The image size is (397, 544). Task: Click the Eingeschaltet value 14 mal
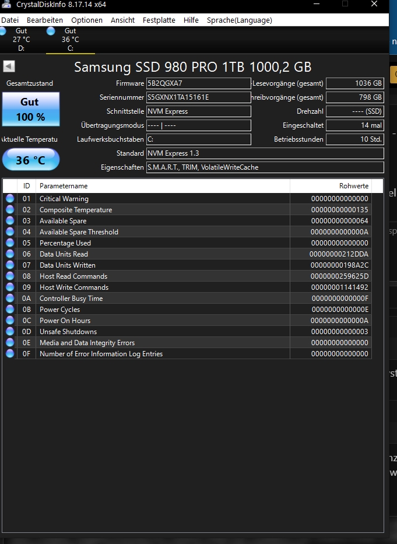[x=354, y=125]
